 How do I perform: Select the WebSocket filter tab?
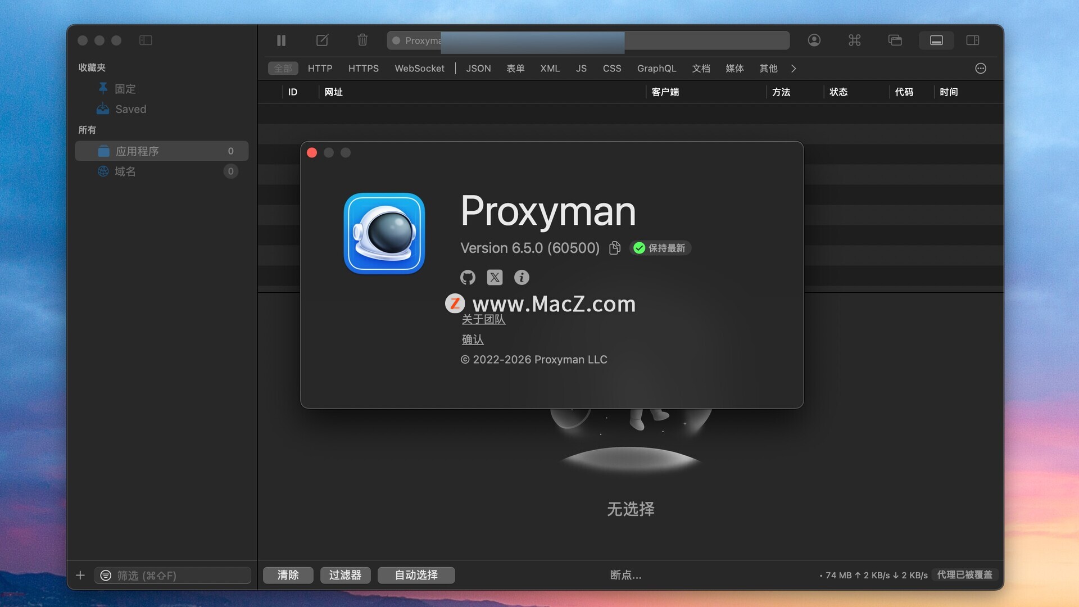(x=419, y=69)
